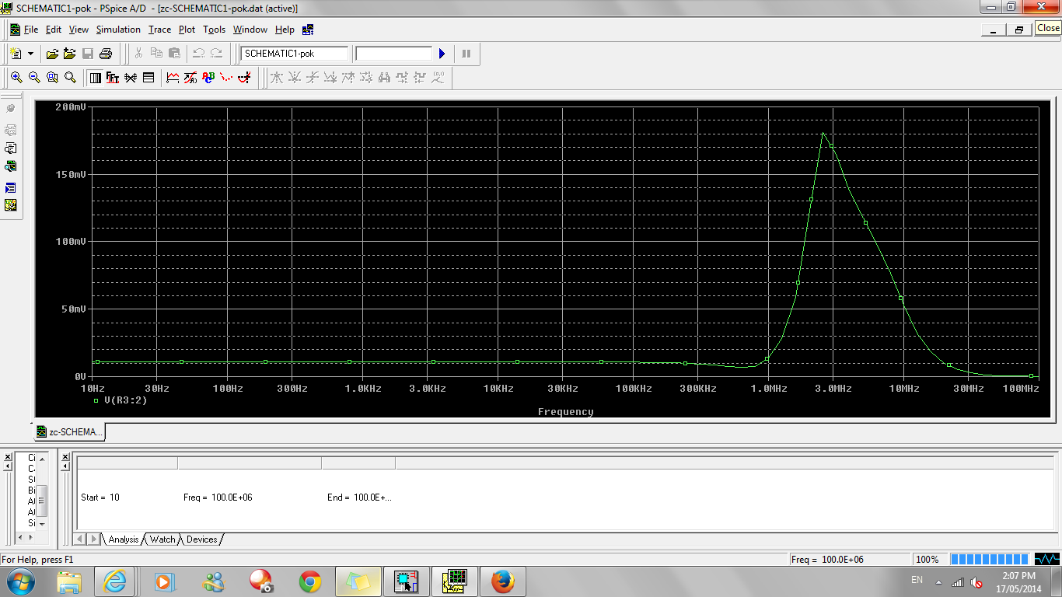This screenshot has width=1062, height=597.
Task: Click the Zoom Fit magnifier icon
Action: tap(70, 78)
